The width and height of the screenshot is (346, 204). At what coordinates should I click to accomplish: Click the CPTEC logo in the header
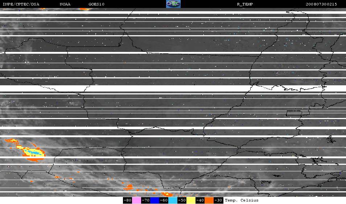point(173,4)
